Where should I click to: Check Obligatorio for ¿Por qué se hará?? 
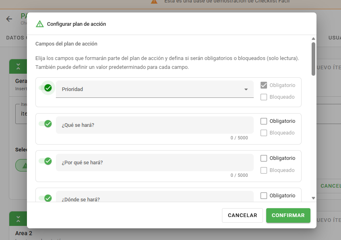tap(263, 158)
